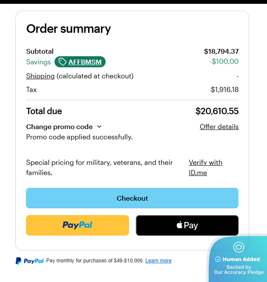
Task: Click the Total due amount $20,610.55
Action: [x=217, y=111]
